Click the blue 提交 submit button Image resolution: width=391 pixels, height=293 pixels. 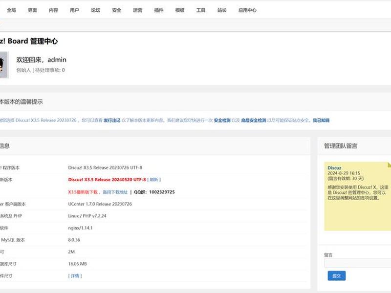click(336, 276)
